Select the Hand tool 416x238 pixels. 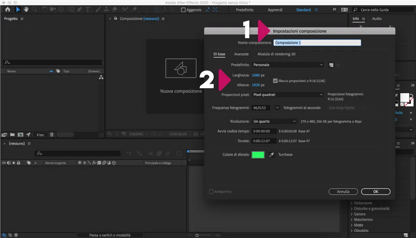(x=26, y=9)
